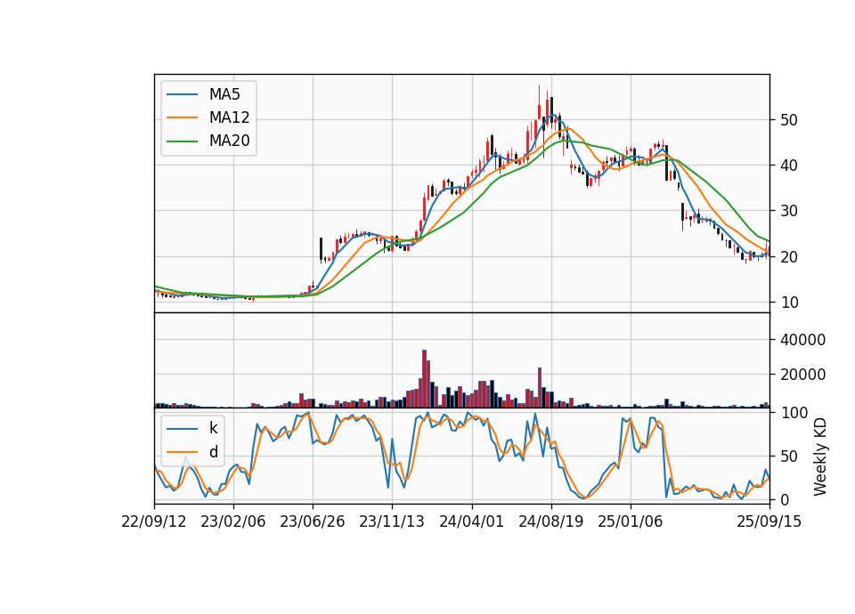Click the volume axis value 40000
The width and height of the screenshot is (855, 614).
tap(802, 340)
